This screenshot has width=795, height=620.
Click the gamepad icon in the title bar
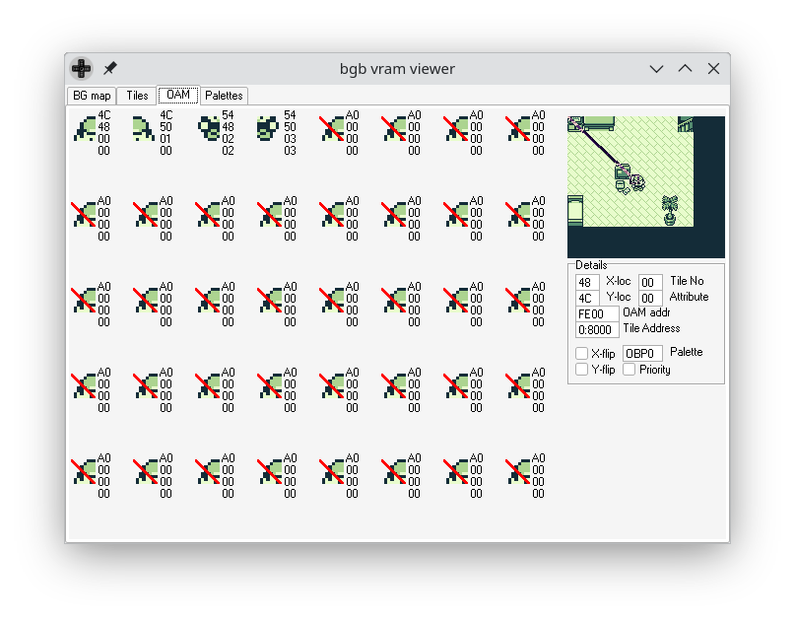[x=81, y=69]
